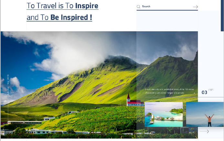Click the magnifying glass search icon
Image resolution: width=224 pixels, height=141 pixels.
pyautogui.click(x=138, y=7)
